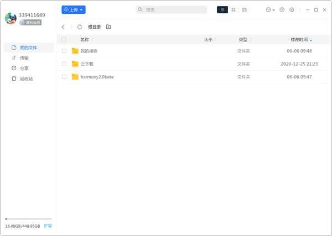Viewport: 332px width, 236px height.
Task: Open the settings gear icon
Action: point(292,10)
